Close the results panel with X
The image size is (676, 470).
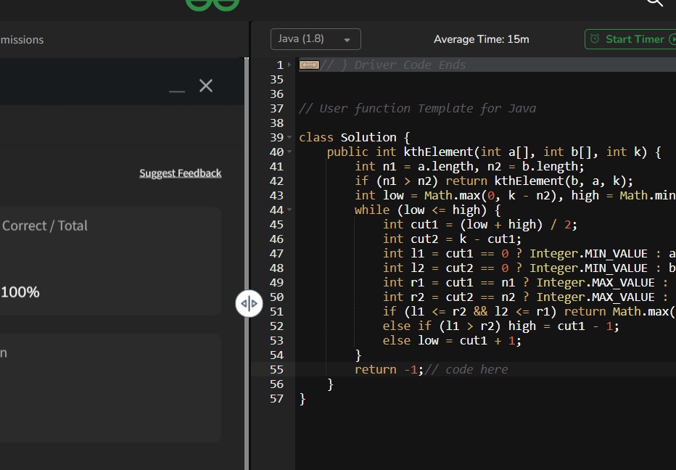point(206,86)
